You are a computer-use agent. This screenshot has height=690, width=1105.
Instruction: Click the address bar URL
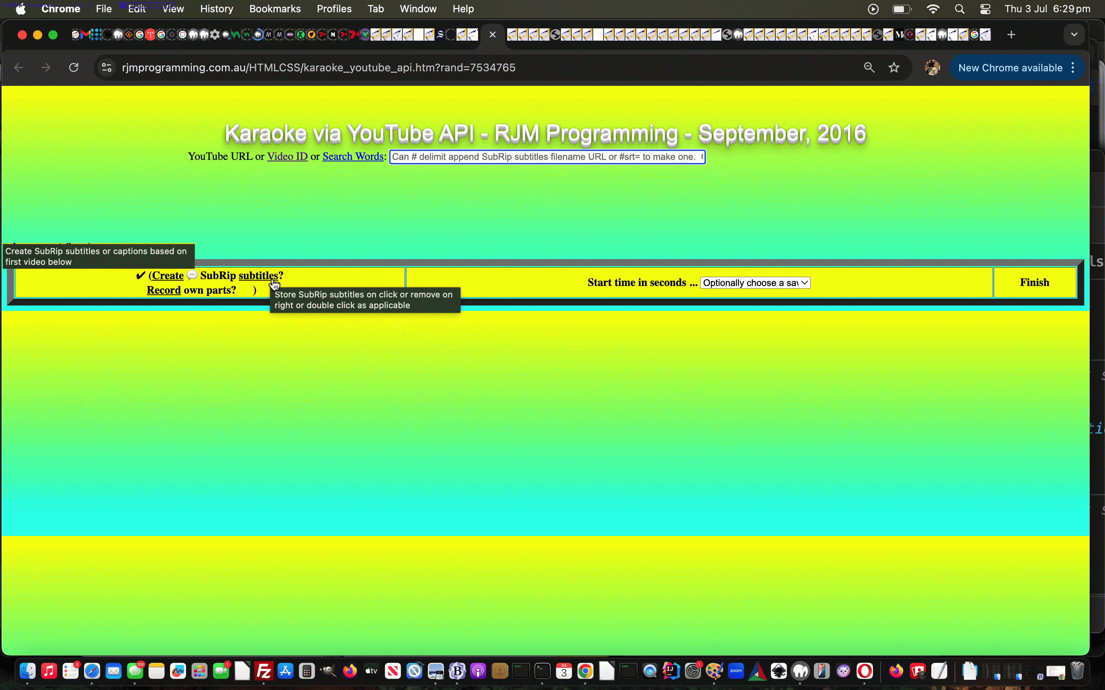318,67
